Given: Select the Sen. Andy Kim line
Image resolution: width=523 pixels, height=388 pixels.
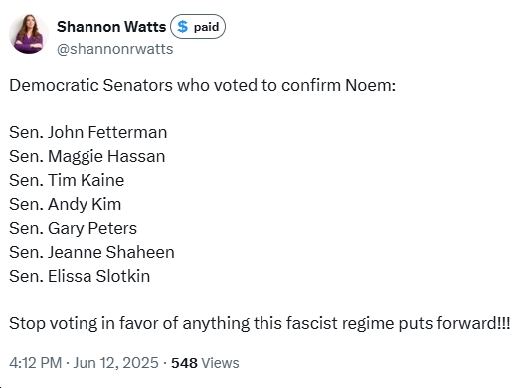Looking at the screenshot, I should pos(65,204).
